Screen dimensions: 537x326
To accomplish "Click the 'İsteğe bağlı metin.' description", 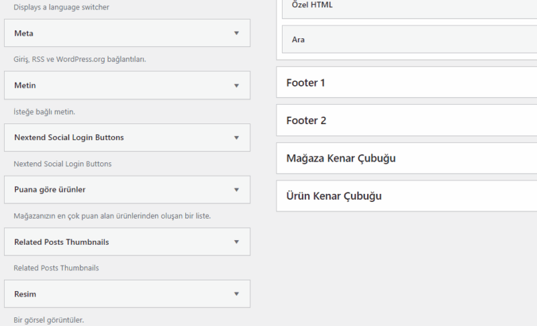I will pos(49,111).
